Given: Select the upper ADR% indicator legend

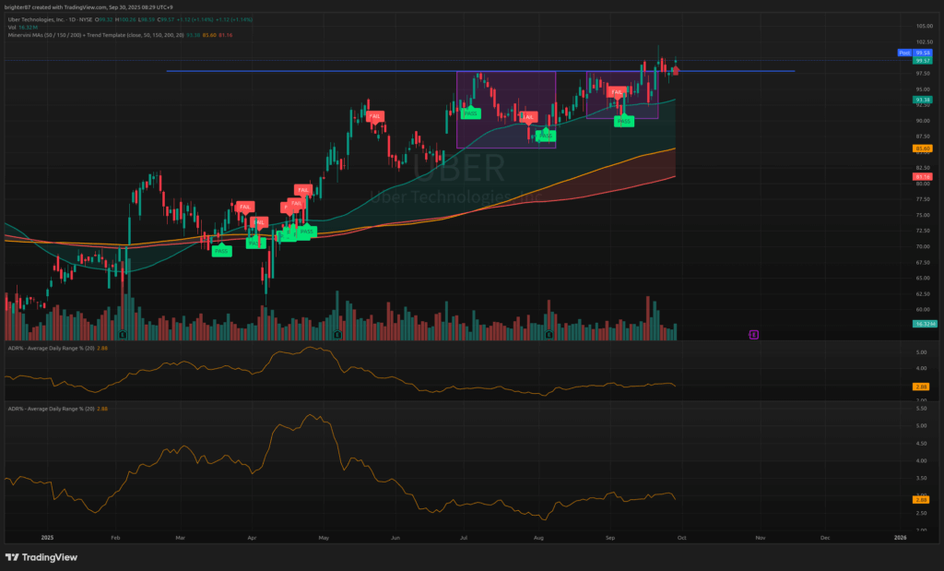Looking at the screenshot, I should click(58, 348).
